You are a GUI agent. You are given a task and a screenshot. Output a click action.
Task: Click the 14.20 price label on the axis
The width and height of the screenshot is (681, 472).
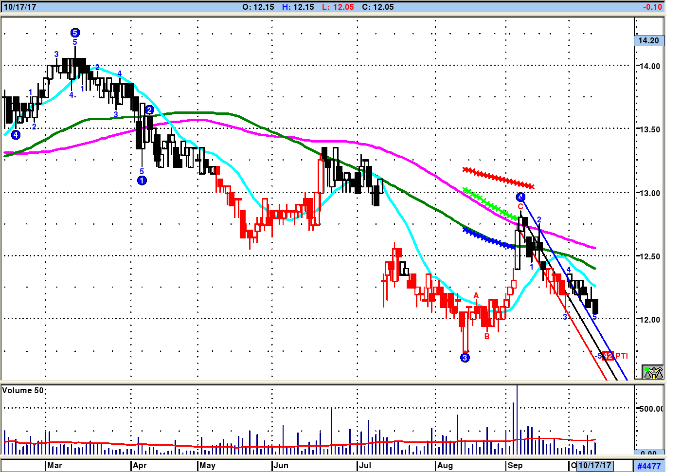[648, 41]
